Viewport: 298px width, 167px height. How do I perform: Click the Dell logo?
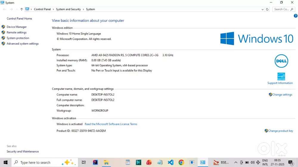click(x=281, y=61)
